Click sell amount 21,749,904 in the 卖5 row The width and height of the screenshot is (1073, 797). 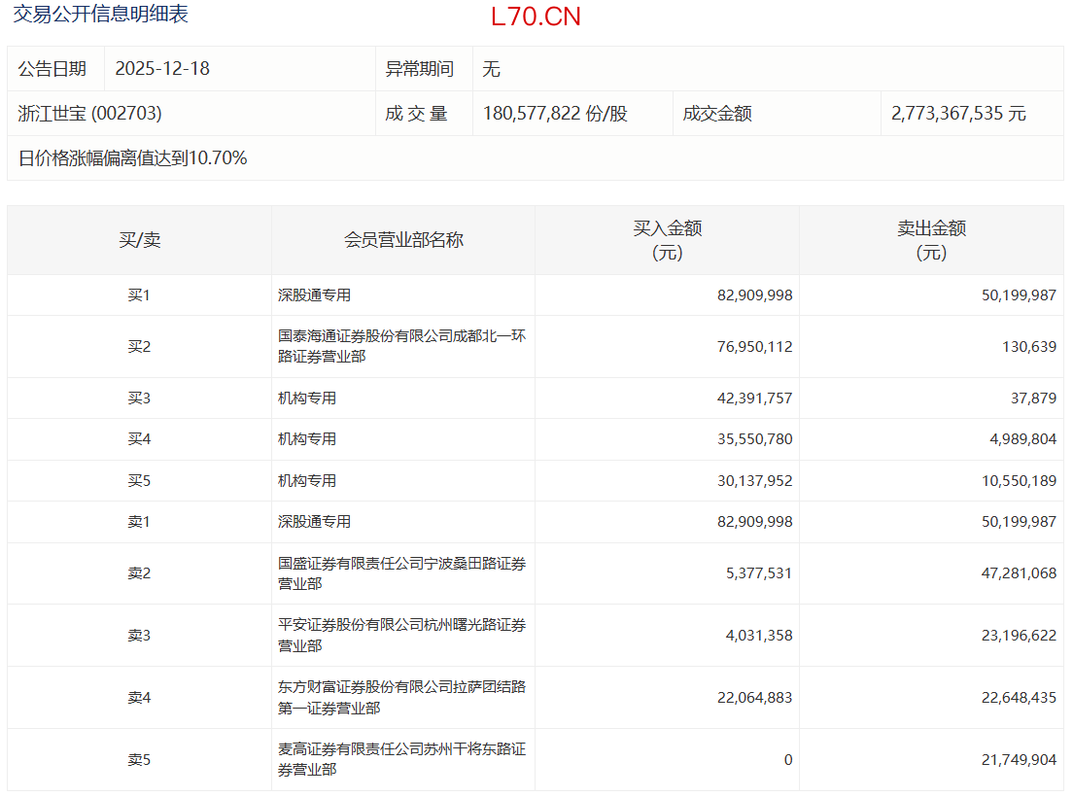click(x=1014, y=760)
